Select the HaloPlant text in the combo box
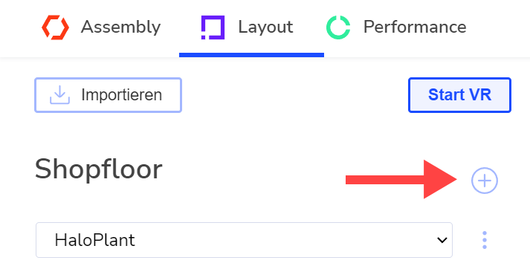This screenshot has height=269, width=530. (x=94, y=240)
